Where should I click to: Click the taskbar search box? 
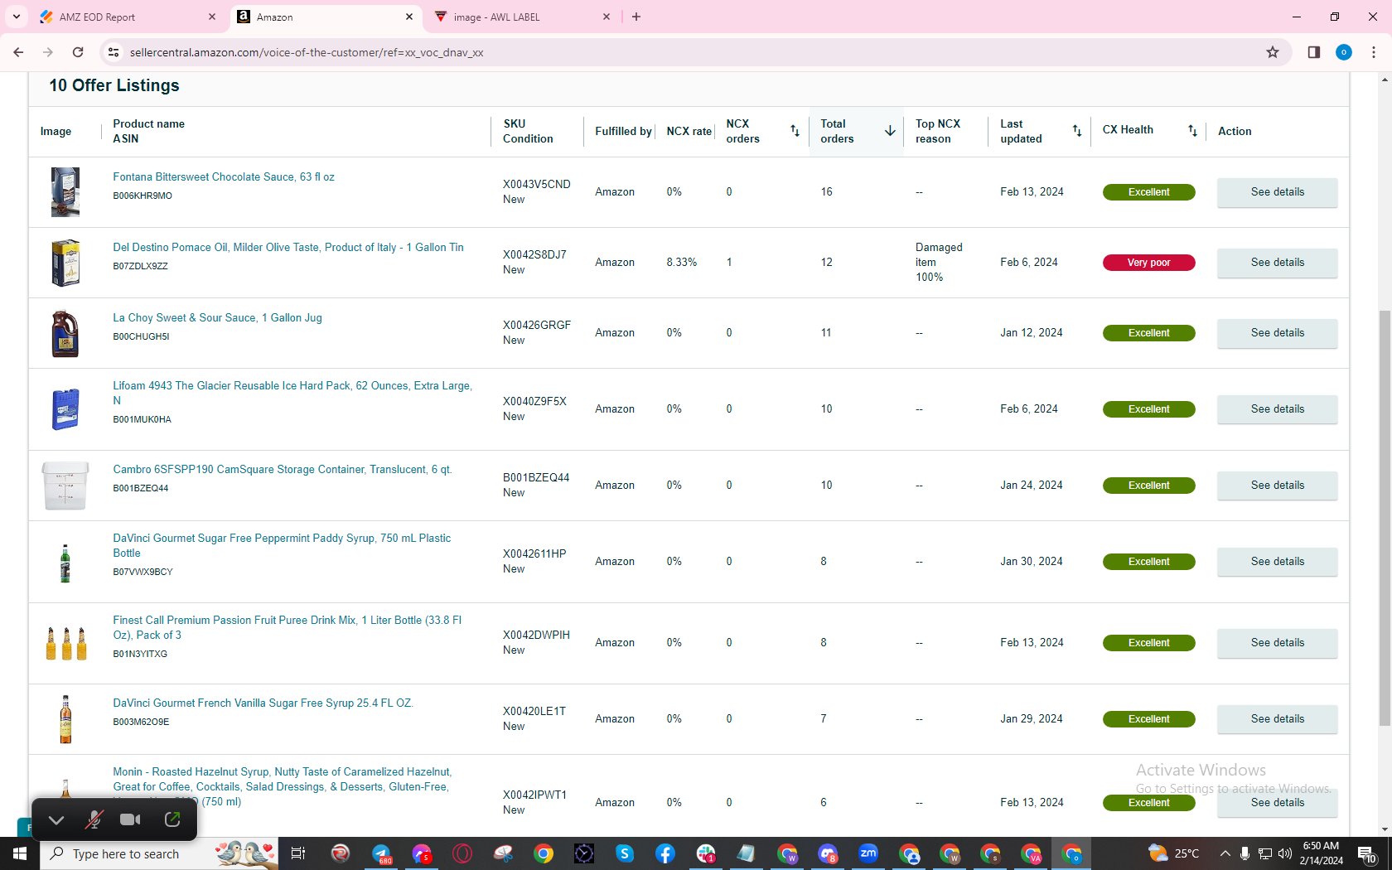[159, 853]
